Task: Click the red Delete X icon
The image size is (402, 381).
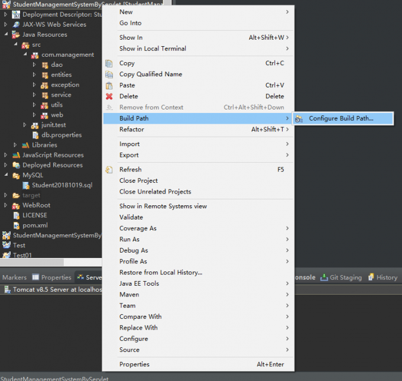Action: [109, 96]
